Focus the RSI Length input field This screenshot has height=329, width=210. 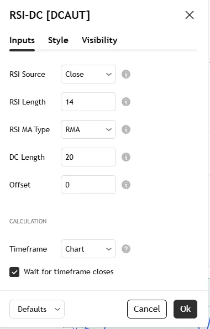coord(88,102)
